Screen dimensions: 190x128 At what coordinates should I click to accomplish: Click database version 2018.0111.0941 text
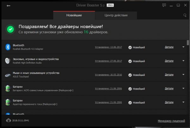coord(21,120)
